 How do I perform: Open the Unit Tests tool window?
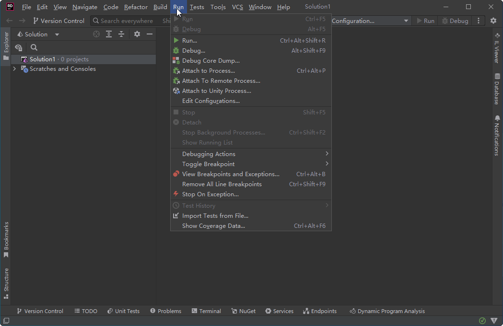124,311
